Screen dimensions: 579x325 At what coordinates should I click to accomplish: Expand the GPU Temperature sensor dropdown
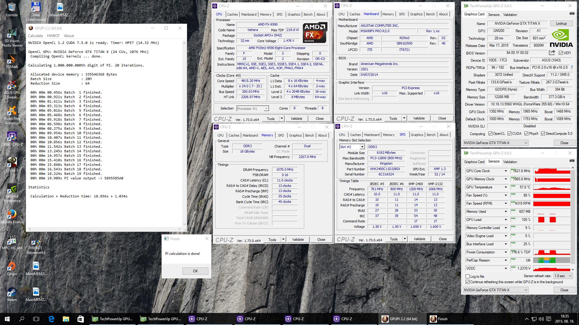click(506, 187)
